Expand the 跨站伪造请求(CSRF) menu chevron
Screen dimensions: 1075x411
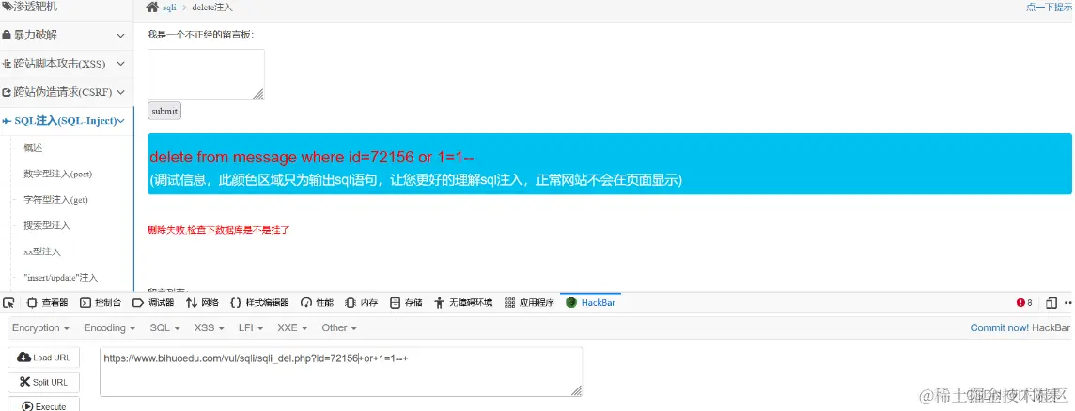[120, 91]
